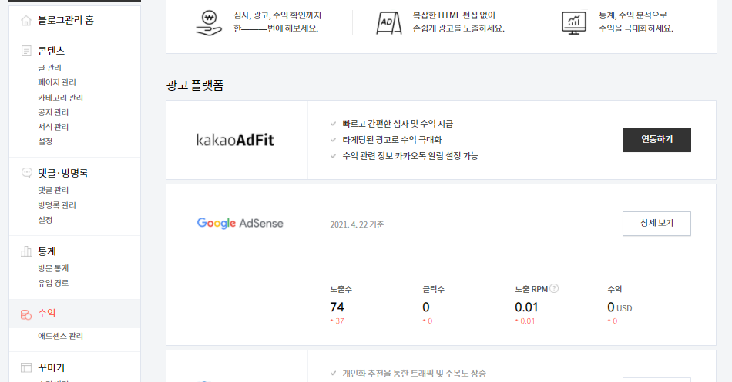Click 수익 관련 정보 카카오톡 알림 설정 가능 text
The height and width of the screenshot is (382, 732).
point(411,156)
